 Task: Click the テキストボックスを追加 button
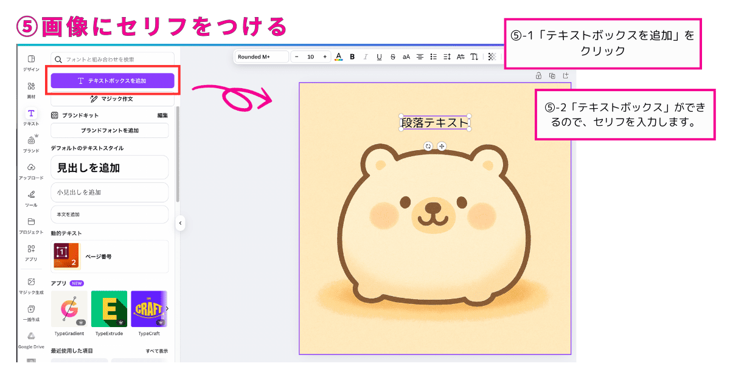point(113,80)
